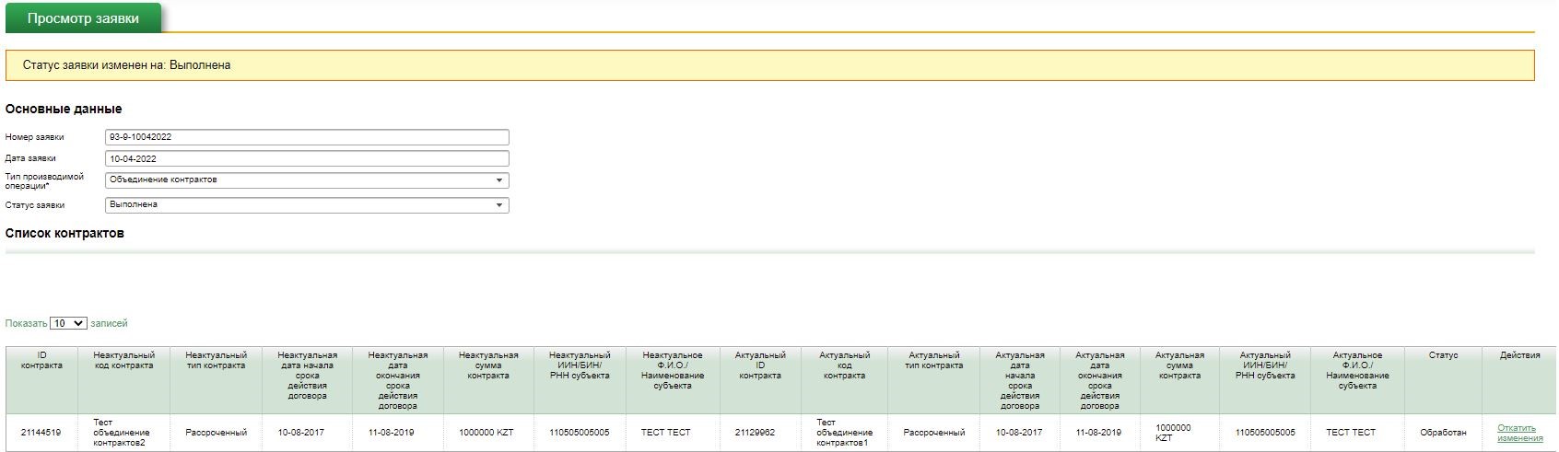Sort by ID контракта column header

coord(41,360)
